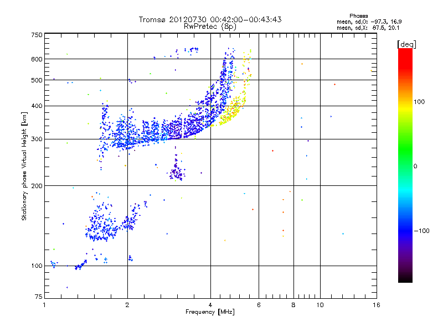Click the y-axis tick label '200'

coord(37,186)
